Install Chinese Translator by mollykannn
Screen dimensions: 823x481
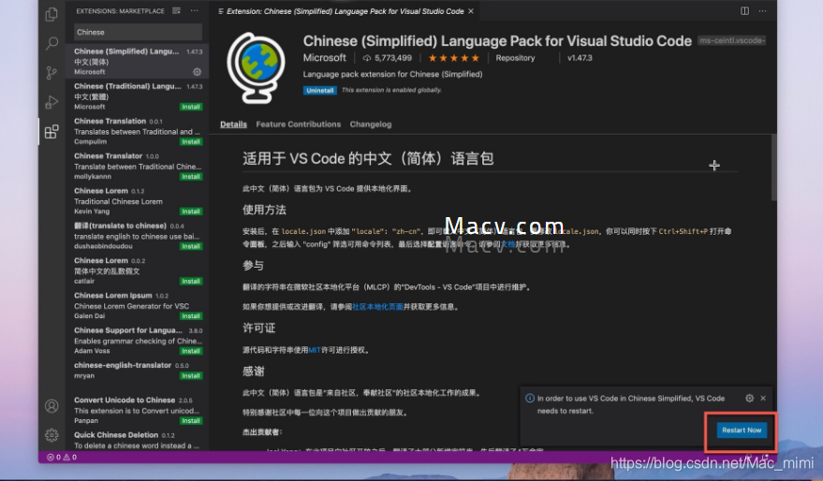190,176
